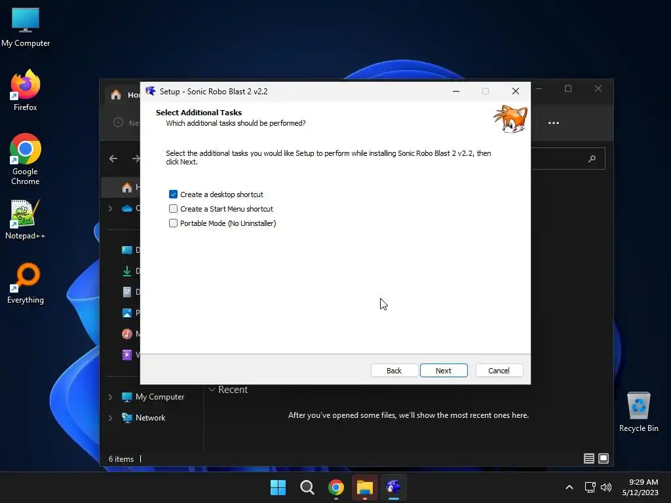The height and width of the screenshot is (503, 671).
Task: Expand Network in Explorer sidebar
Action: pos(110,418)
